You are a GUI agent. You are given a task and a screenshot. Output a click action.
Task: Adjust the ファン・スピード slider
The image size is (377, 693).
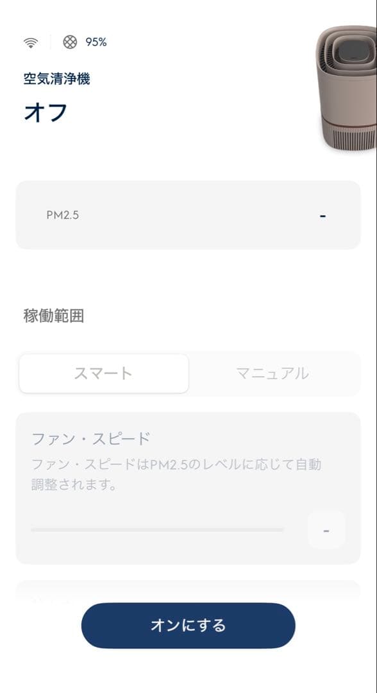coord(157,530)
